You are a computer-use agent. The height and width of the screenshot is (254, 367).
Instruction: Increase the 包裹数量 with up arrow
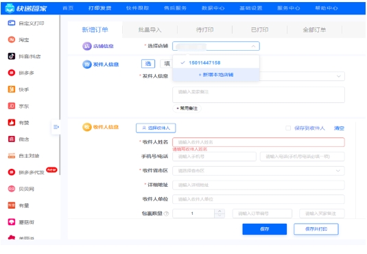(220, 211)
